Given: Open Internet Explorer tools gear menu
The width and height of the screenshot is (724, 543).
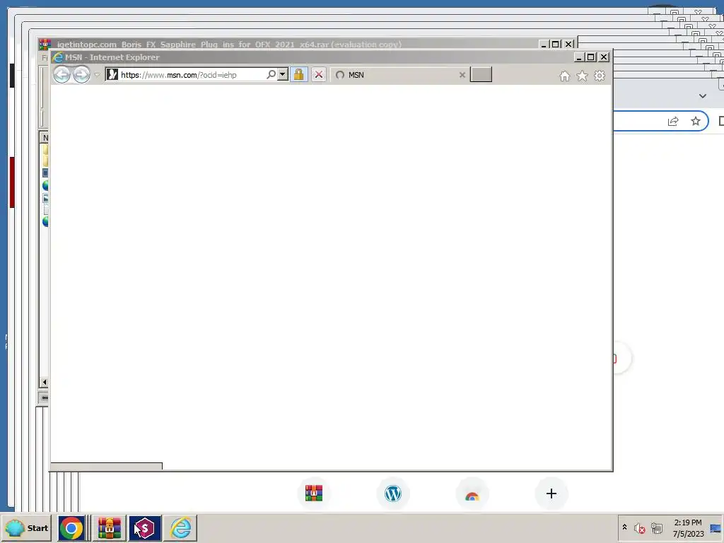Looking at the screenshot, I should [600, 76].
